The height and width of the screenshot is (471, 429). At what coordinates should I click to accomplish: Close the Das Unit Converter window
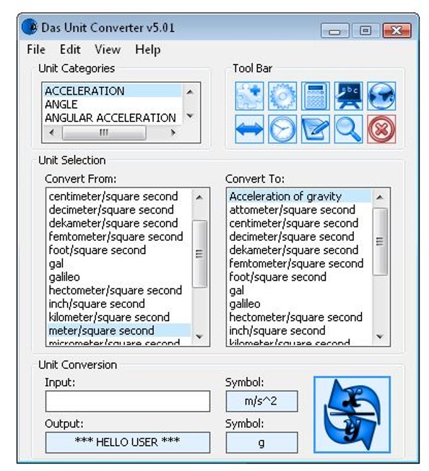[x=397, y=30]
